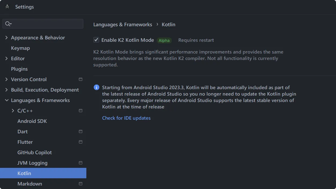Click the Android Studio logo icon
The width and height of the screenshot is (336, 189).
[x=7, y=7]
